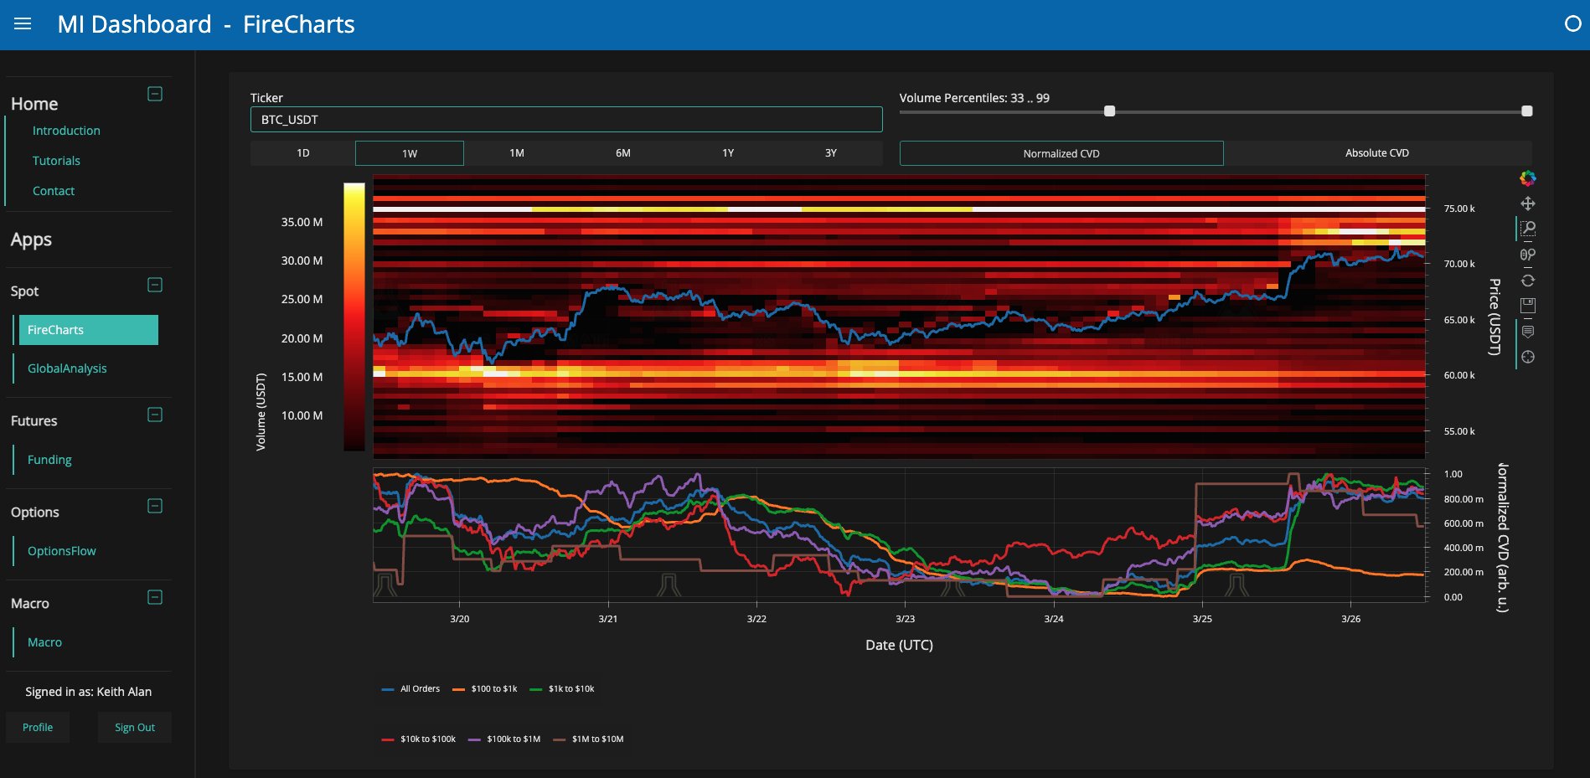Toggle the Crosshair tool

tap(1528, 357)
